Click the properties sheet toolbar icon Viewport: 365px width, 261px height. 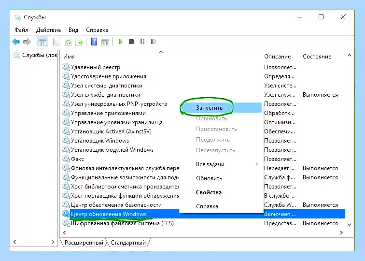[x=56, y=42]
